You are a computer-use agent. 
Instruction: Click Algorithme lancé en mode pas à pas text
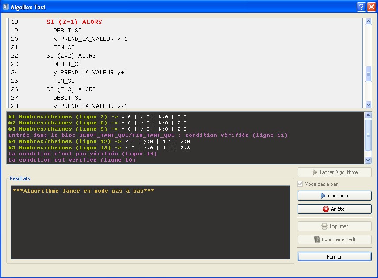click(84, 191)
